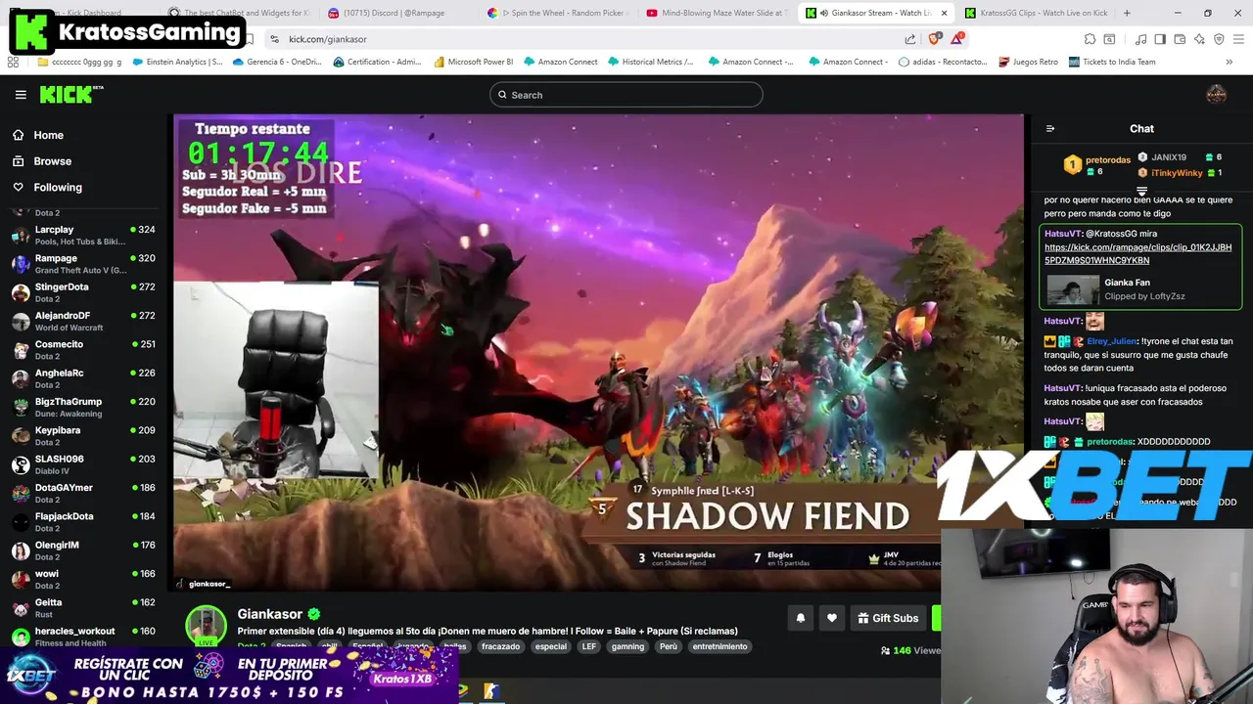Open the Kick hamburger sidebar menu
Viewport: 1253px width, 704px height.
click(x=21, y=95)
